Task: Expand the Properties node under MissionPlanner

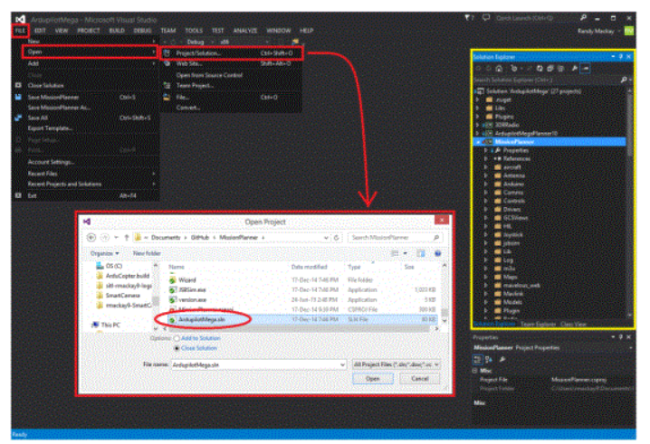Action: (486, 150)
